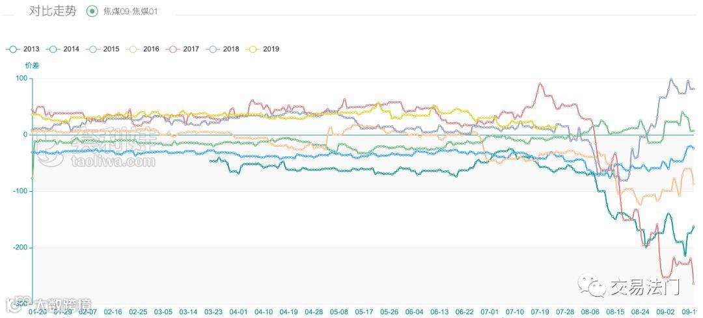Viewport: 703px width, 318px height.
Task: Click the 07-19 date axis label
Action: 540,311
